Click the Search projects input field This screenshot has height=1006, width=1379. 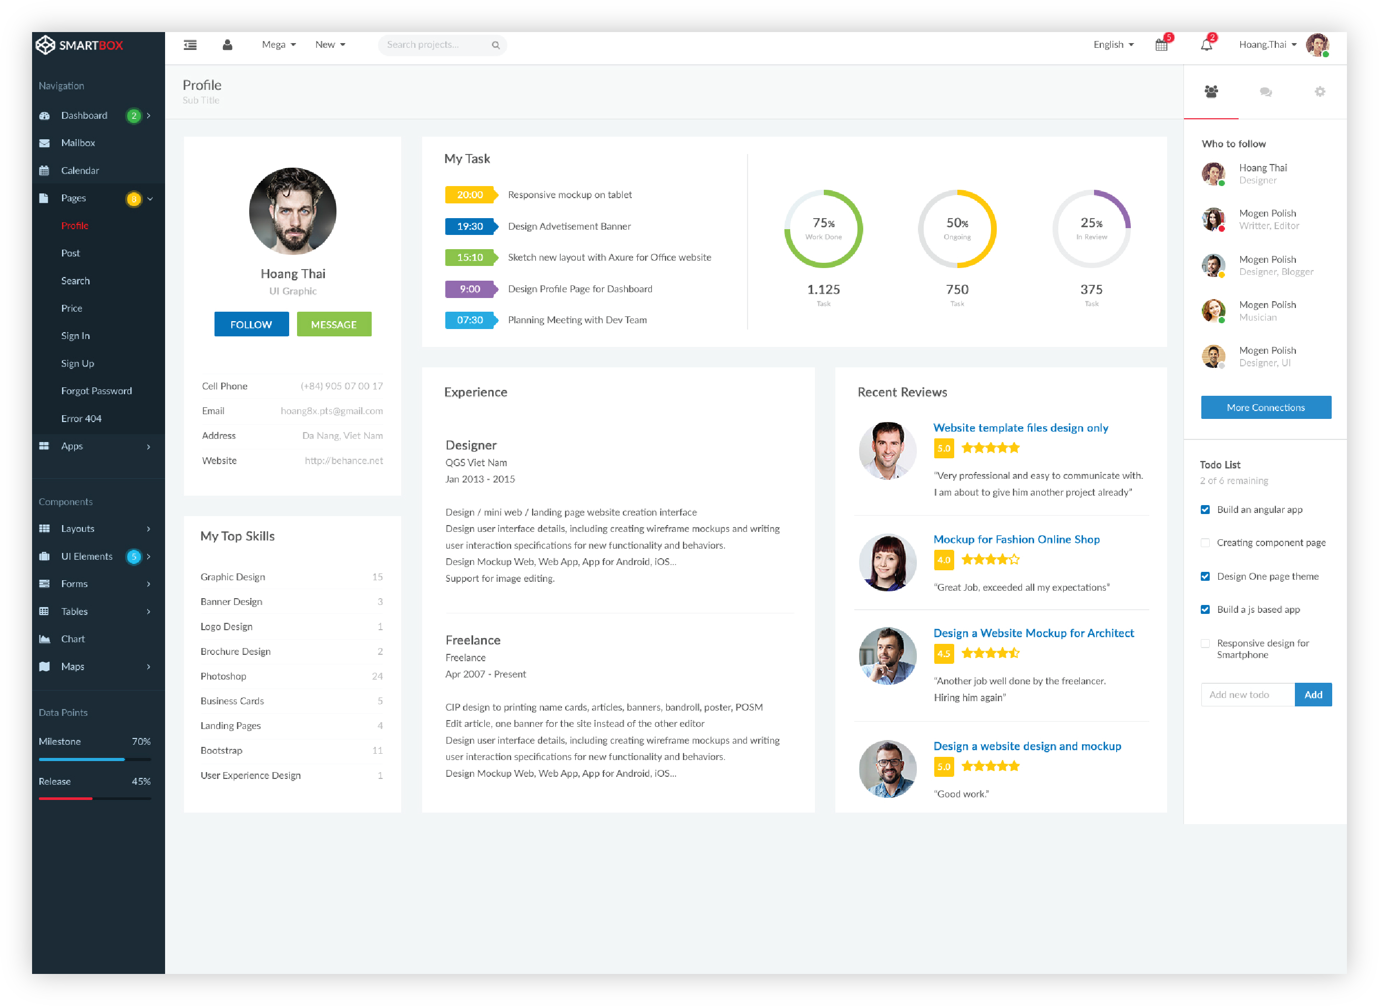click(x=442, y=45)
